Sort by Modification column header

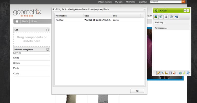pyautogui.click(x=69, y=16)
